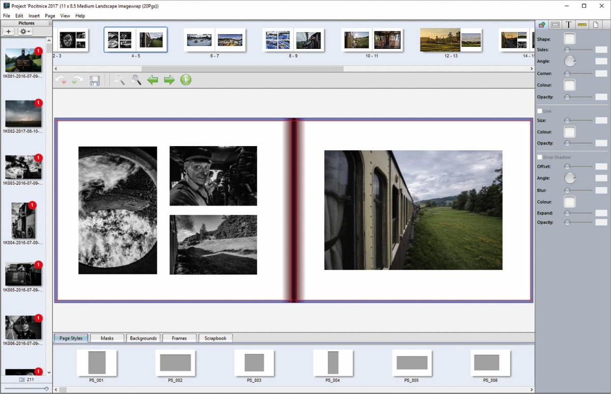Open the Insert menu

tap(34, 16)
